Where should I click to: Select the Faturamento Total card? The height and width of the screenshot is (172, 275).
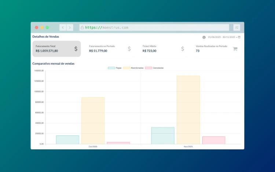point(56,49)
